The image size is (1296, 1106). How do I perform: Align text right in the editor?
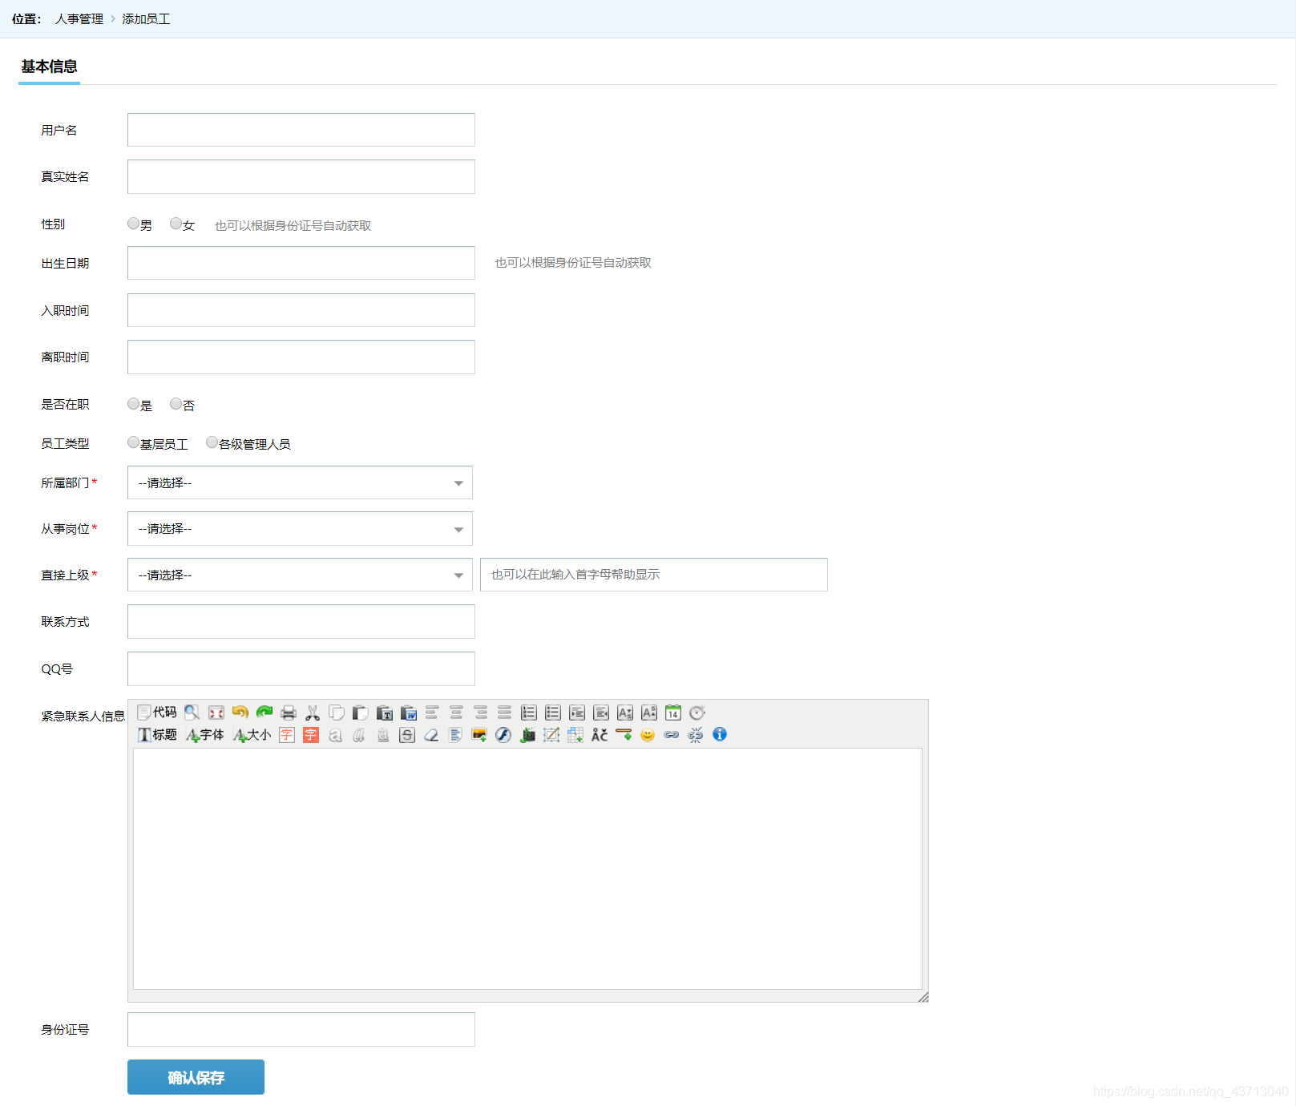click(481, 712)
